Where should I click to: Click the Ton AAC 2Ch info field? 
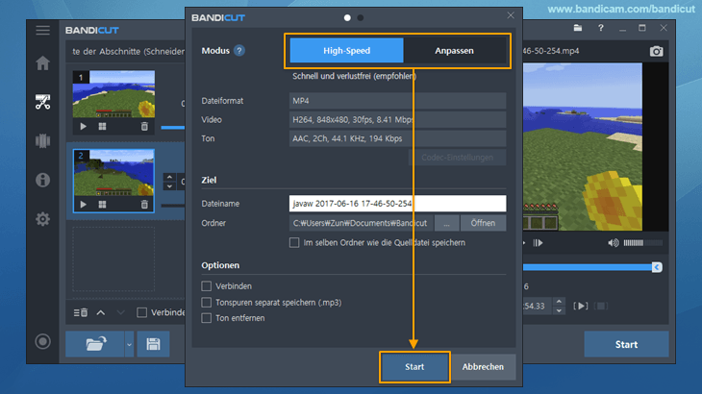(x=397, y=138)
